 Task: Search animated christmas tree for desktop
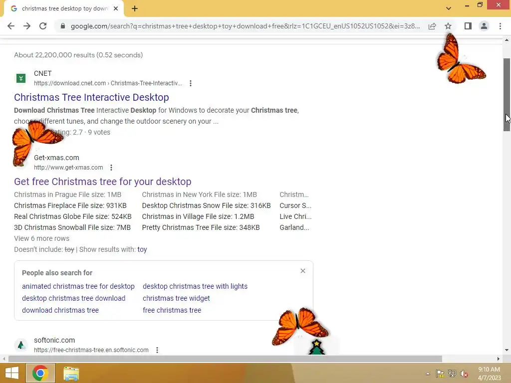(78, 286)
